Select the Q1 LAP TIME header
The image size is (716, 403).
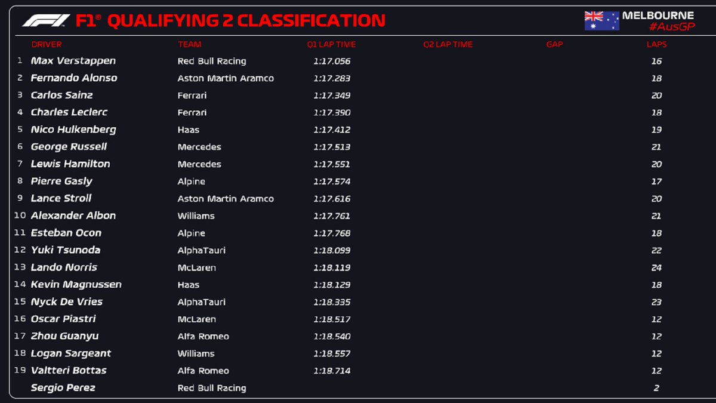[x=332, y=44]
